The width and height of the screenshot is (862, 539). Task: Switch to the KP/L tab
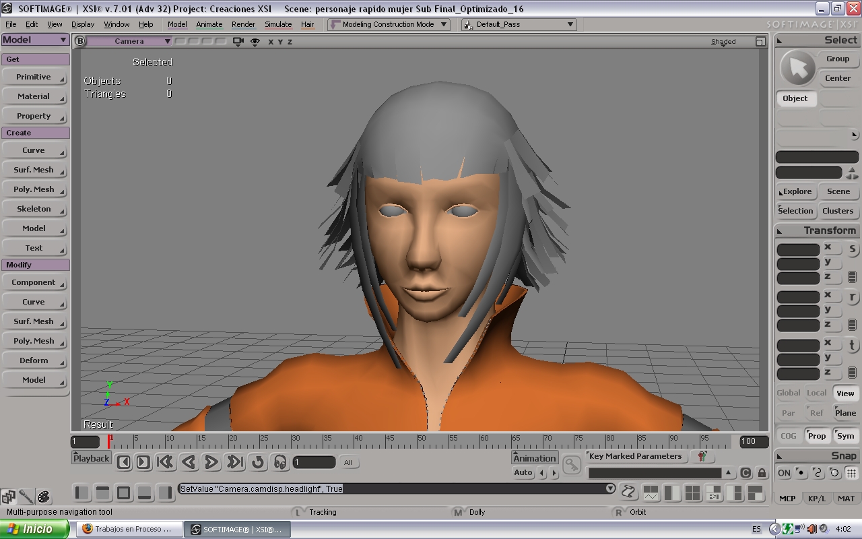pos(817,499)
